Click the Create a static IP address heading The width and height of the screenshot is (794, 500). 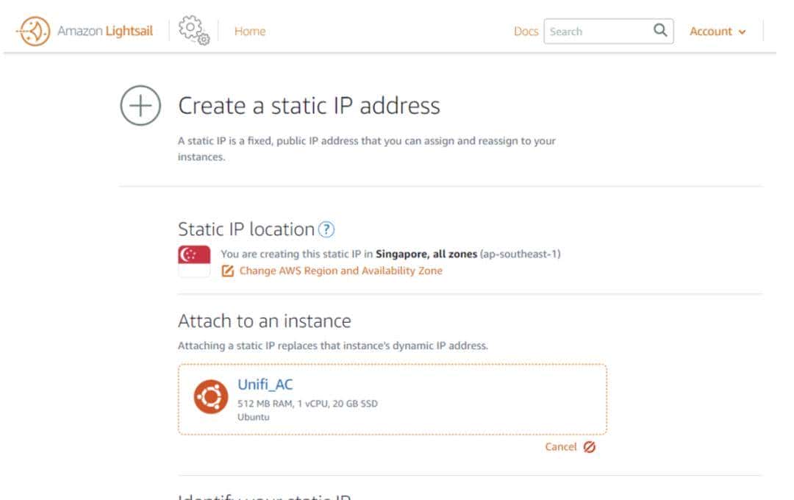[309, 105]
